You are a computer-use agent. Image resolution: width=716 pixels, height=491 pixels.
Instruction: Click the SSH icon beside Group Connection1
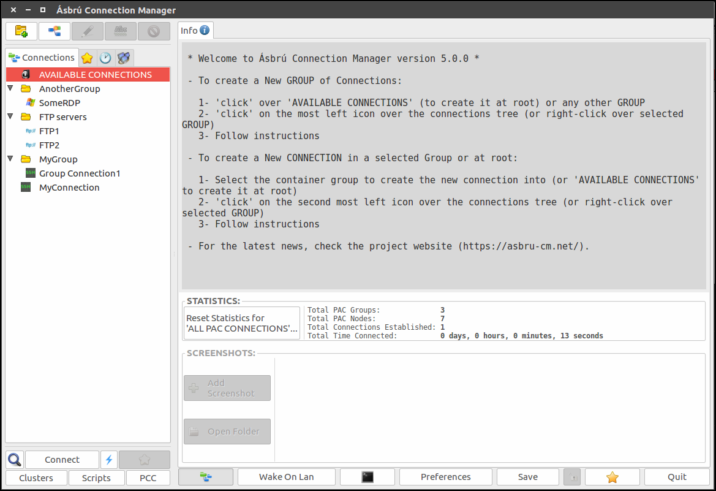coord(31,173)
